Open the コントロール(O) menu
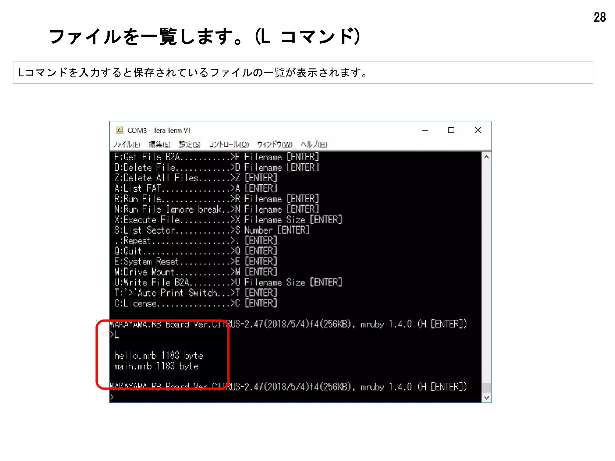This screenshot has height=461, width=615. pyautogui.click(x=229, y=144)
